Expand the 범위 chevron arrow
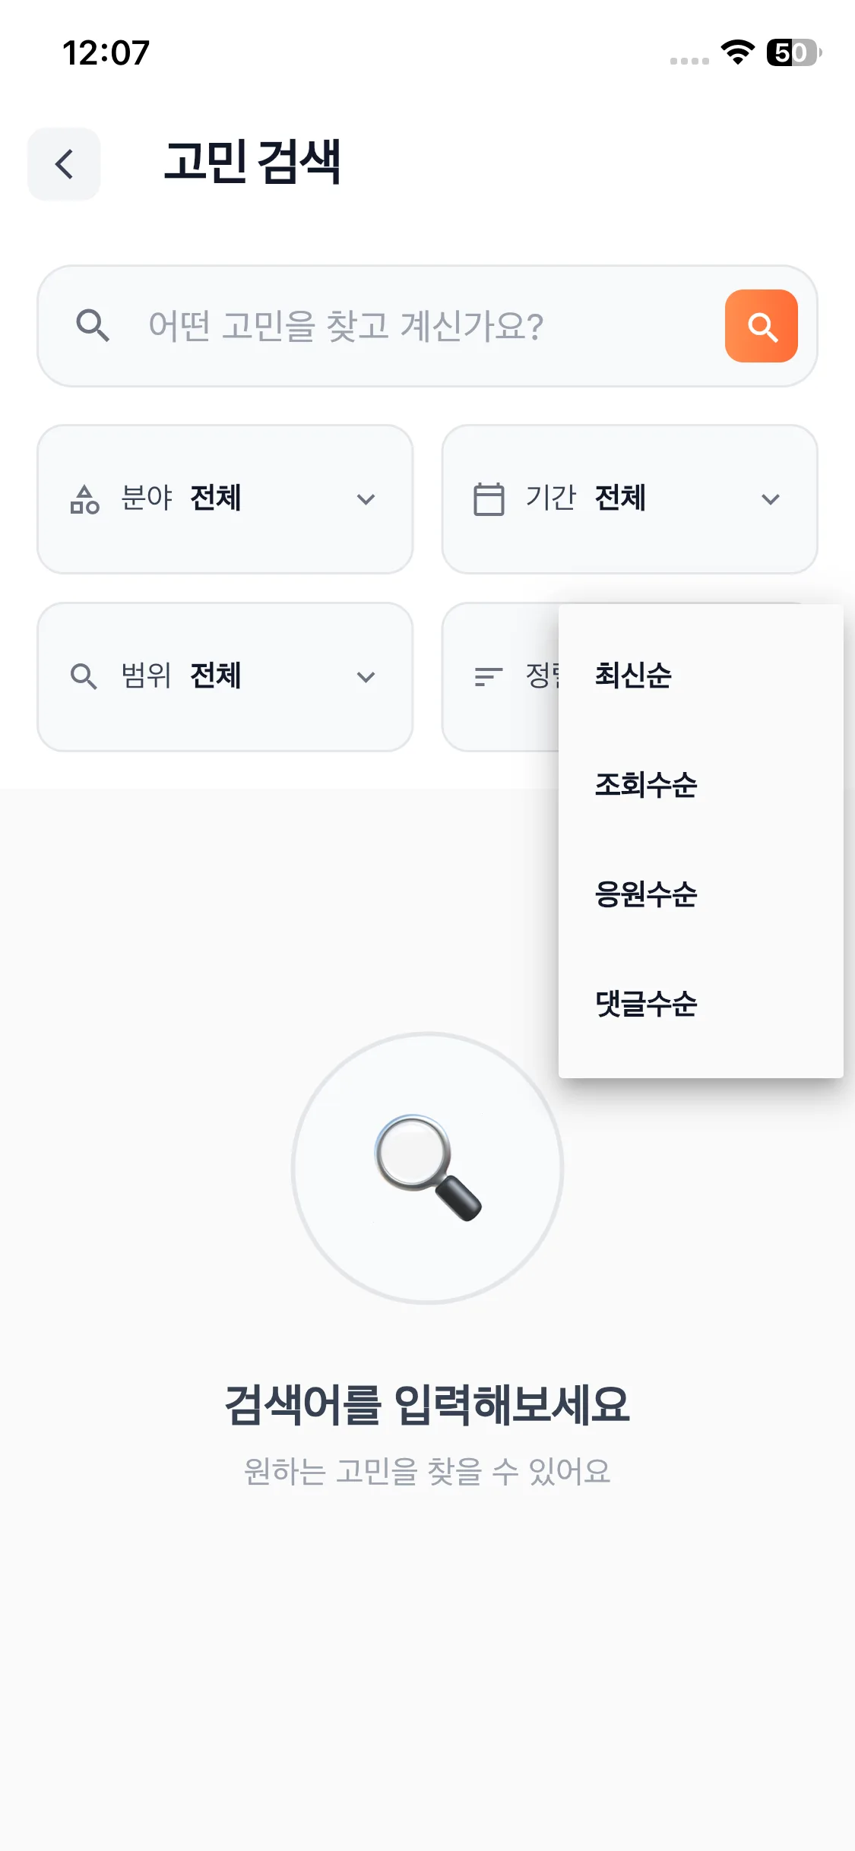 coord(366,677)
